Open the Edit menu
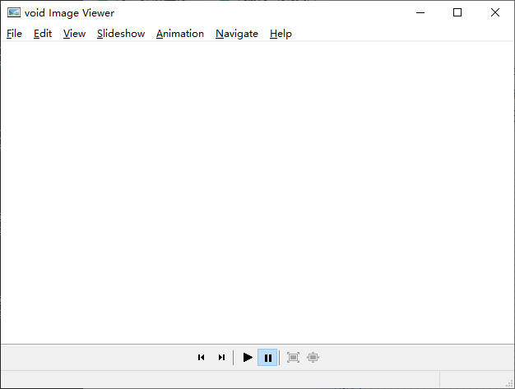515x389 pixels. pyautogui.click(x=43, y=34)
